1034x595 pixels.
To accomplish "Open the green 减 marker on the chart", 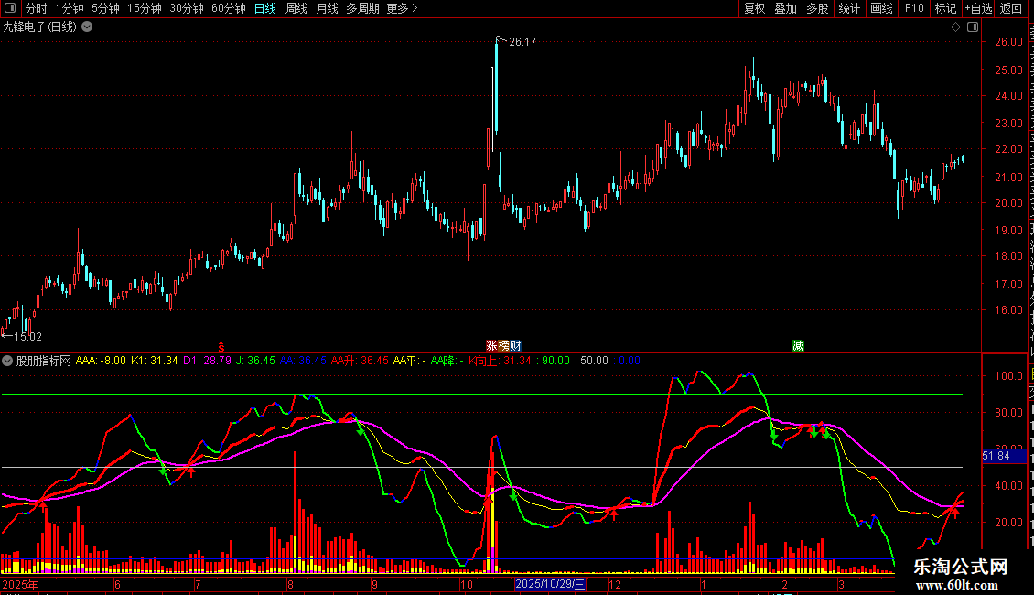I will 798,346.
